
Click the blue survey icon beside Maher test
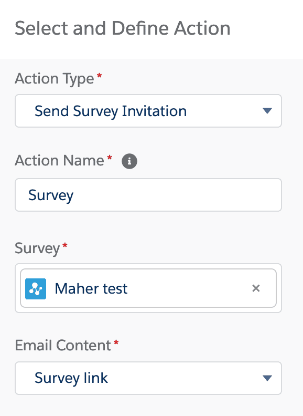pos(36,289)
